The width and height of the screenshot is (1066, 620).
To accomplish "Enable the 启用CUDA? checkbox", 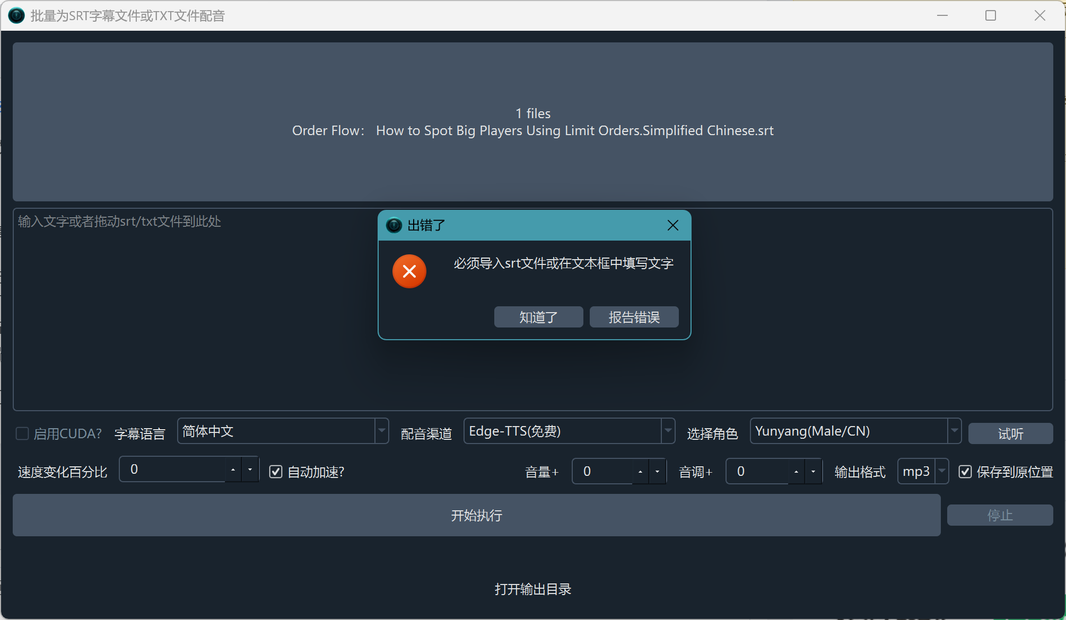I will pos(22,433).
